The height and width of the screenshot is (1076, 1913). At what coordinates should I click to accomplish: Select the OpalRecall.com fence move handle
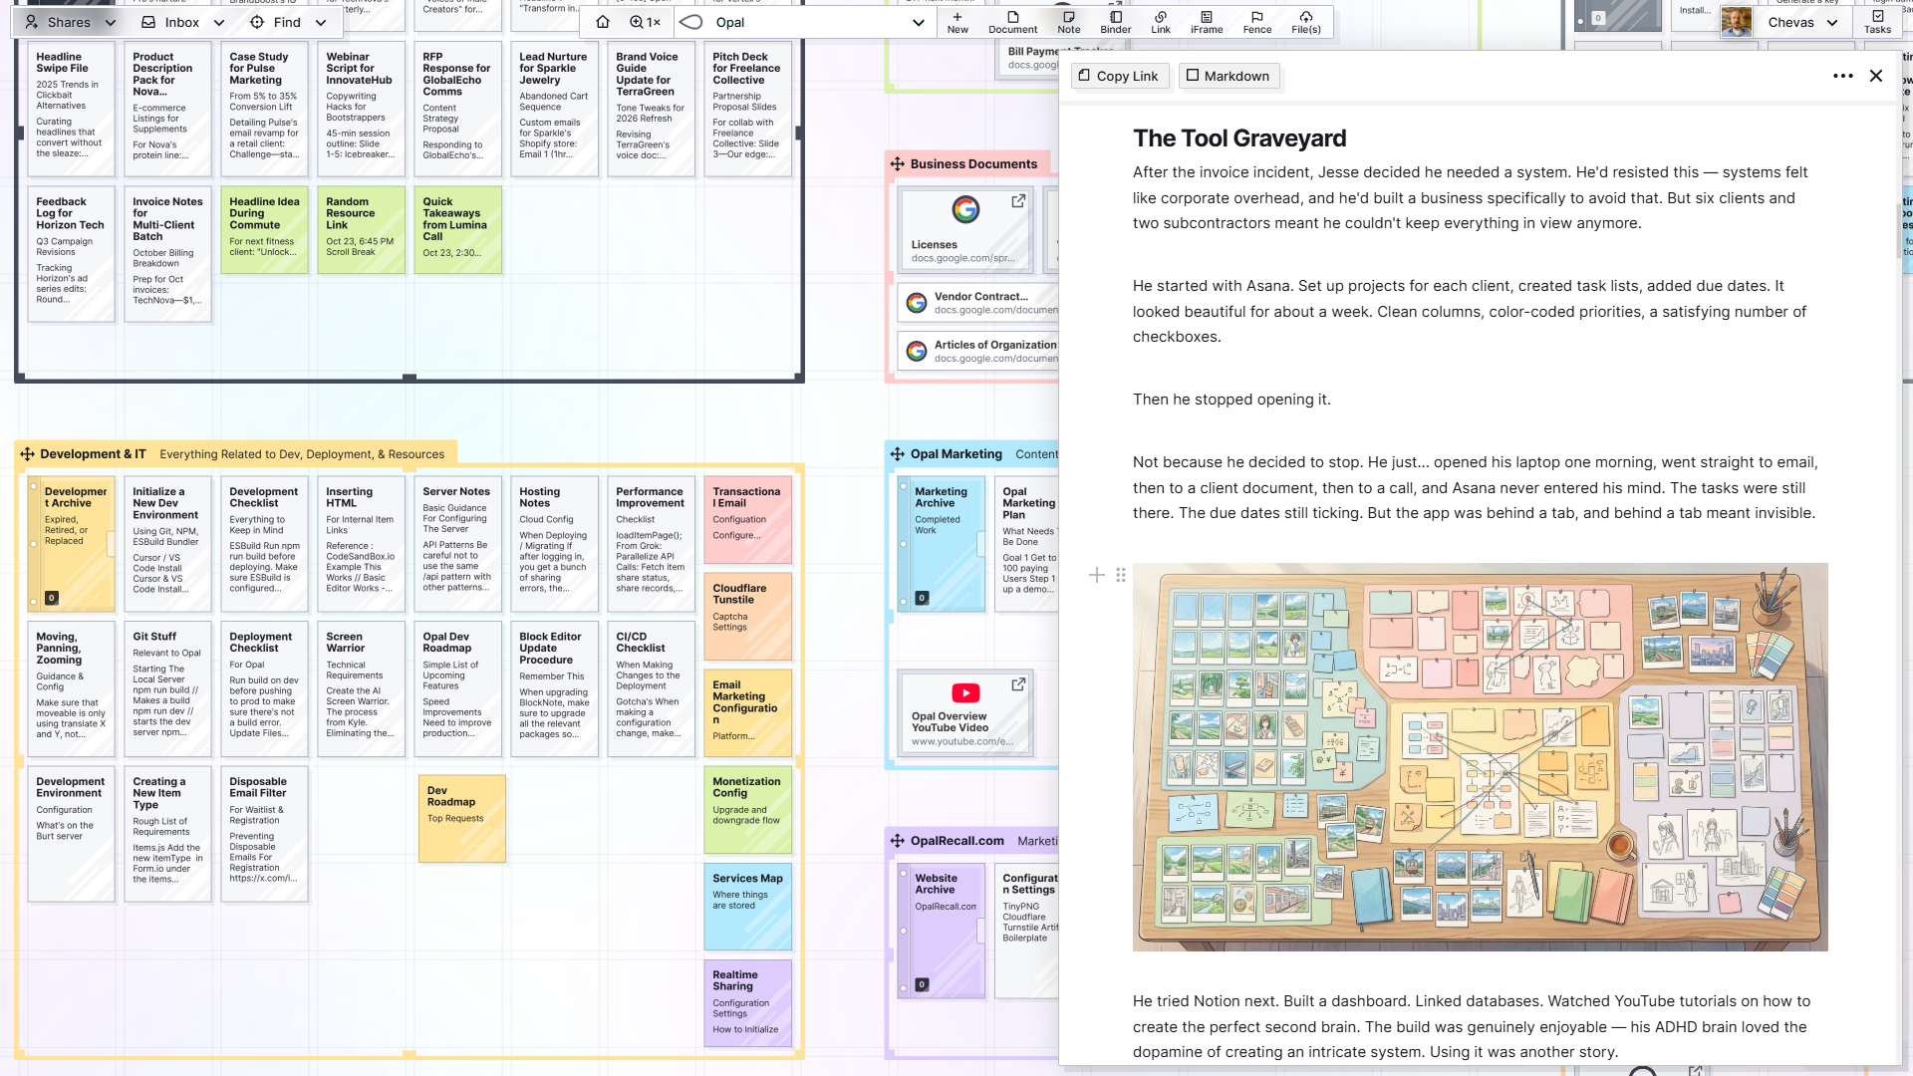click(897, 841)
